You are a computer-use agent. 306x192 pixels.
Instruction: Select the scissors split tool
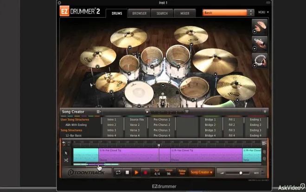66,160
